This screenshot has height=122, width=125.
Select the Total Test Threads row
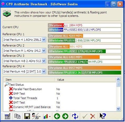60,98
